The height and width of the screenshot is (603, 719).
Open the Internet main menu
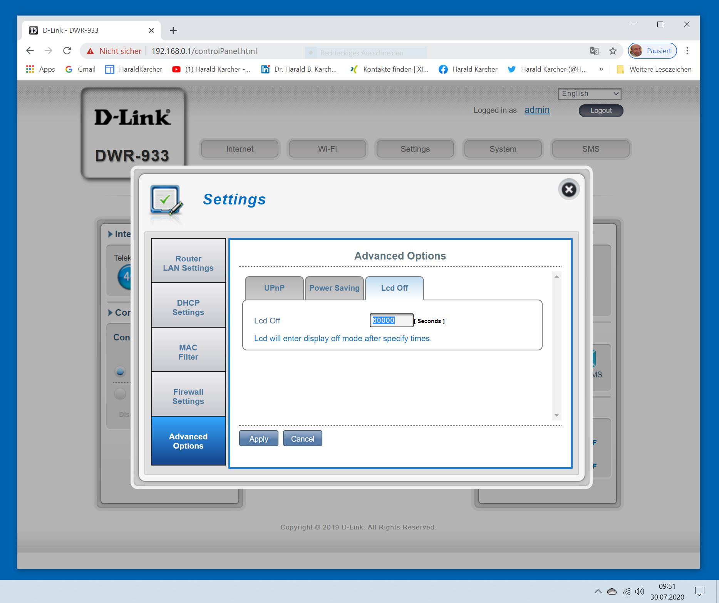coord(240,149)
